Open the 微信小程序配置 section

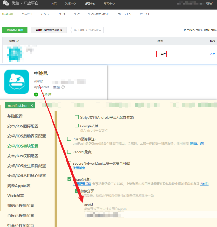[21, 205]
